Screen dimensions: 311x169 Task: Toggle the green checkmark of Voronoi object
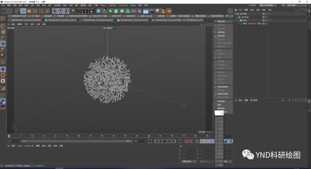pyautogui.click(x=267, y=23)
